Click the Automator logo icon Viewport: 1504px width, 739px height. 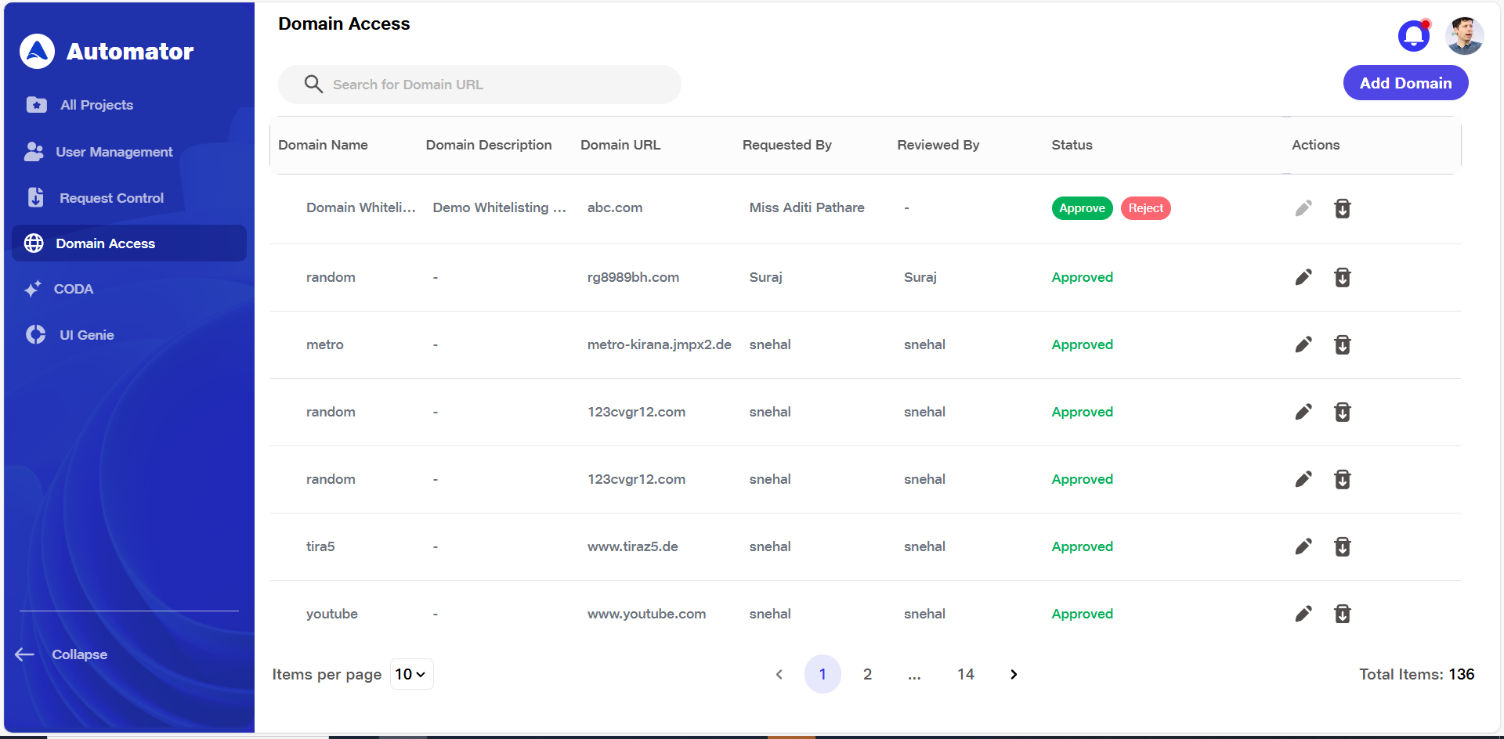coord(37,52)
